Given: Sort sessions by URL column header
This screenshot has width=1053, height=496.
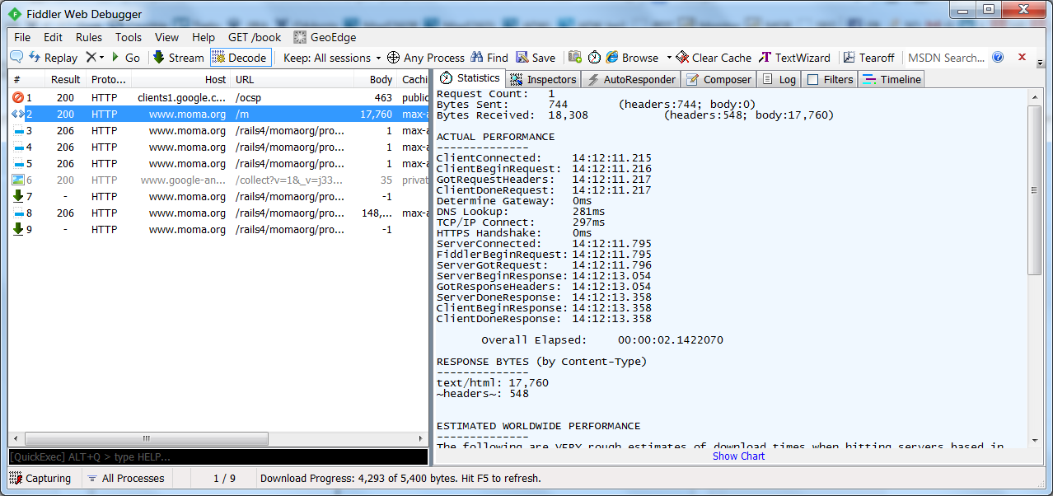Looking at the screenshot, I should coord(292,80).
